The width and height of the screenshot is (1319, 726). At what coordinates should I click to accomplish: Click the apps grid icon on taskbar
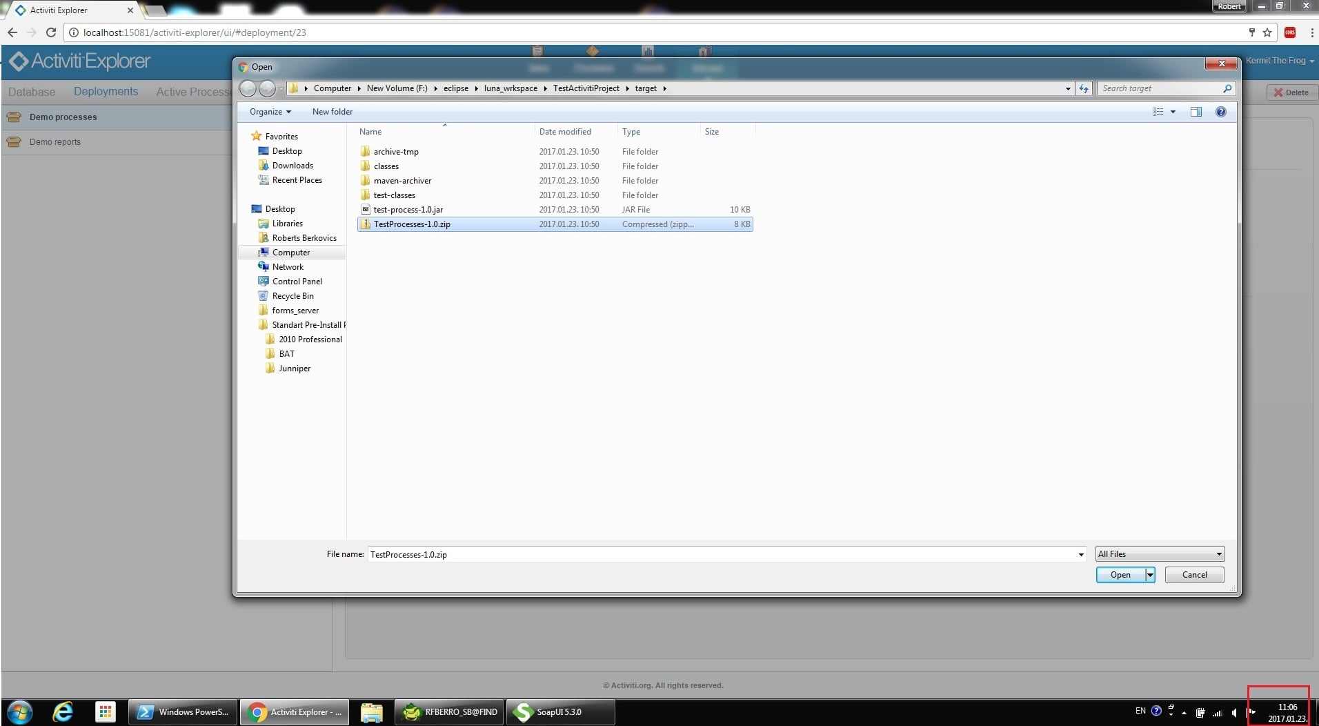coord(105,712)
